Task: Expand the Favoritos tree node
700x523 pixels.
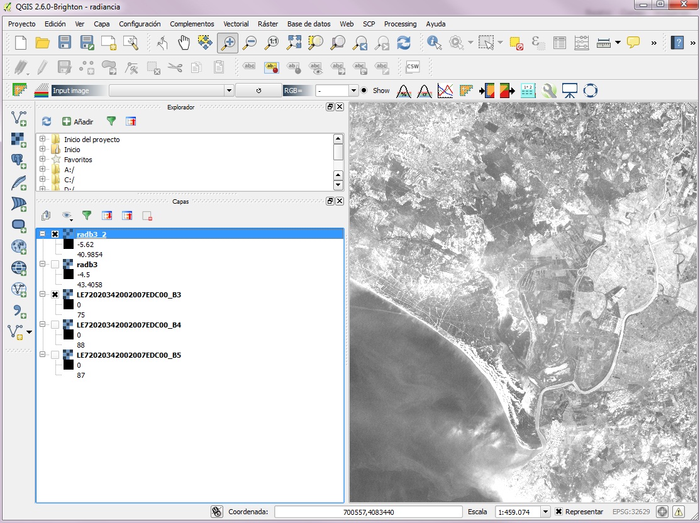Action: point(42,159)
